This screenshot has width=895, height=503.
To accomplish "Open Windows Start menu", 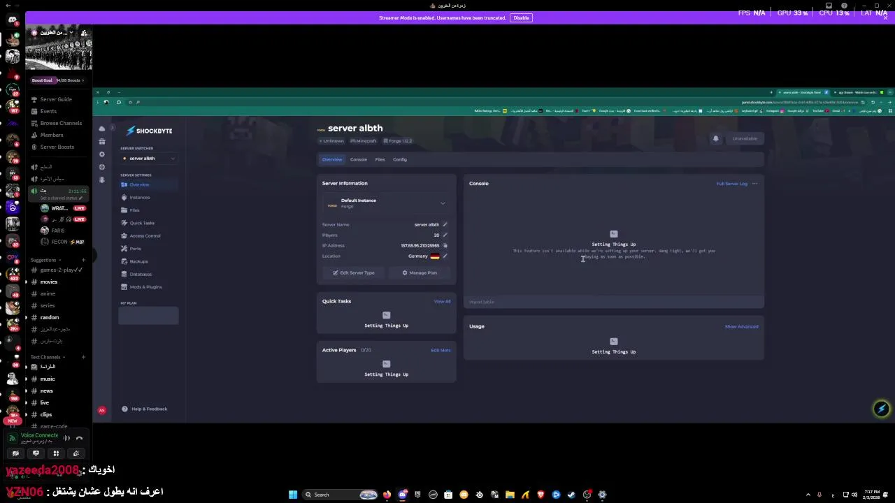I will coord(292,495).
